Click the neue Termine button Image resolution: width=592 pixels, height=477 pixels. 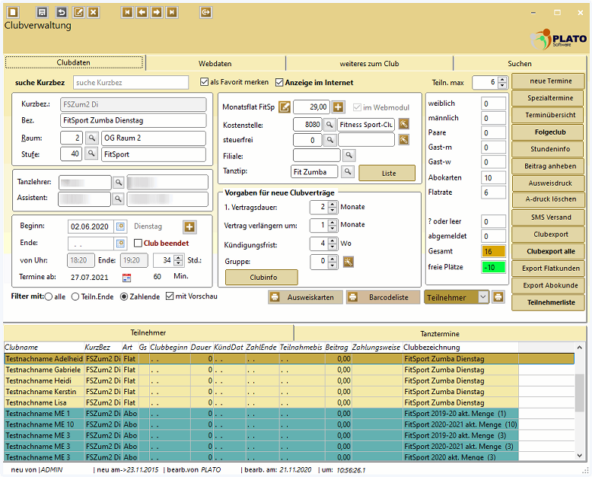[548, 81]
